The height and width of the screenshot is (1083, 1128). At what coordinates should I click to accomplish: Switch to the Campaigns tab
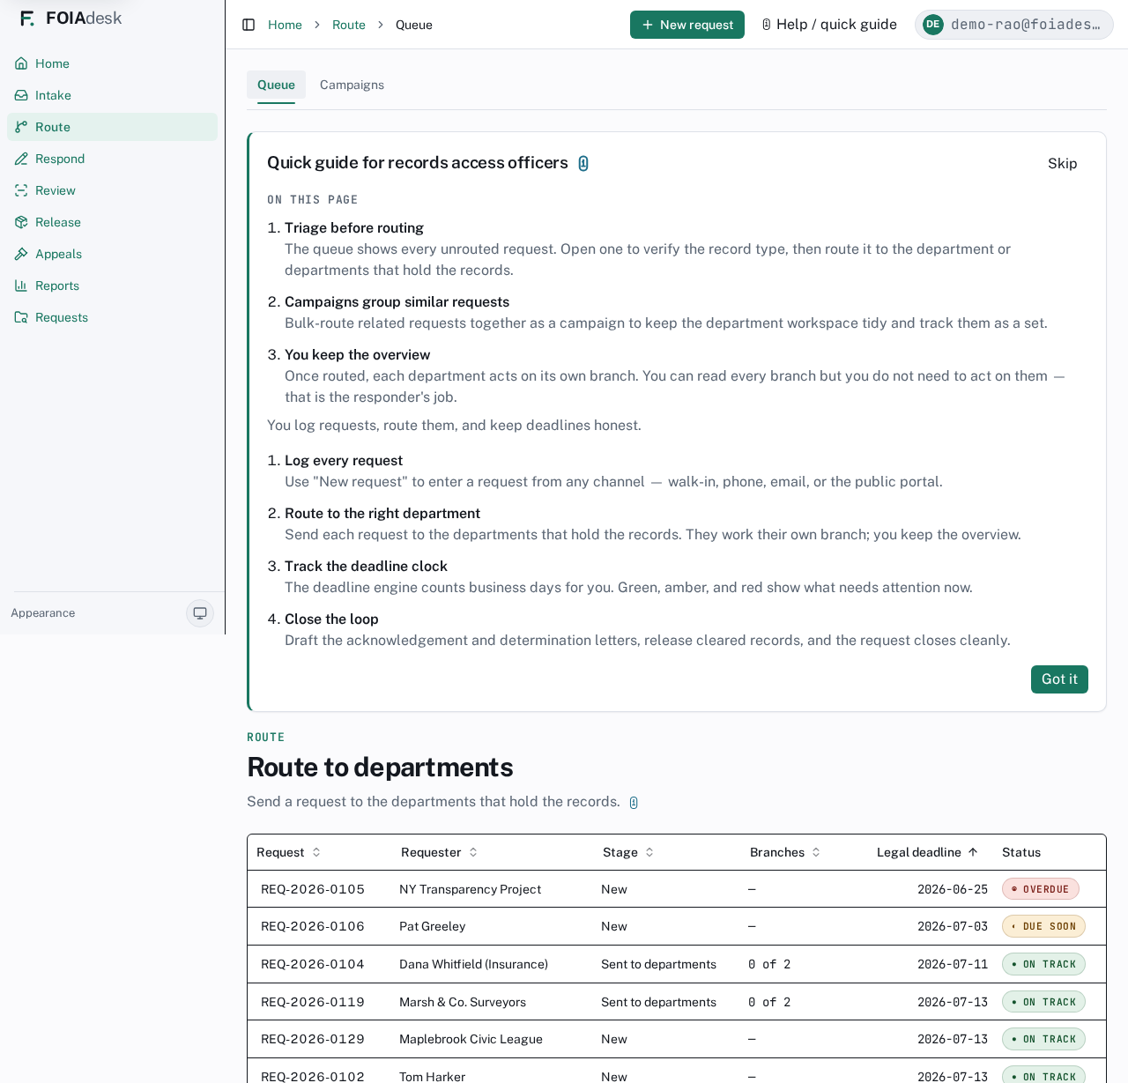click(352, 85)
